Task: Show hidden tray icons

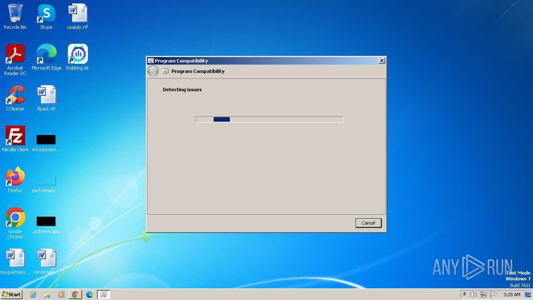Action: pyautogui.click(x=464, y=295)
